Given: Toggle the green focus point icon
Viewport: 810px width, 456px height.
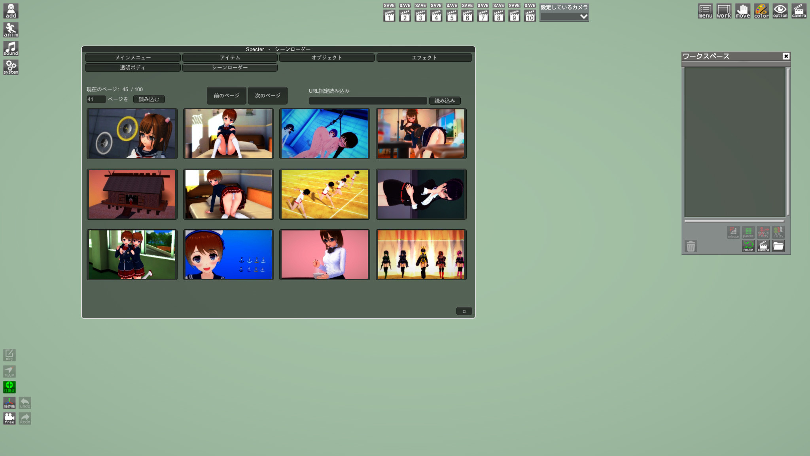Looking at the screenshot, I should (9, 387).
